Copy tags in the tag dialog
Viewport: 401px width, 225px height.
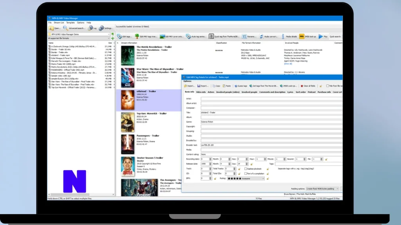pos(216,86)
